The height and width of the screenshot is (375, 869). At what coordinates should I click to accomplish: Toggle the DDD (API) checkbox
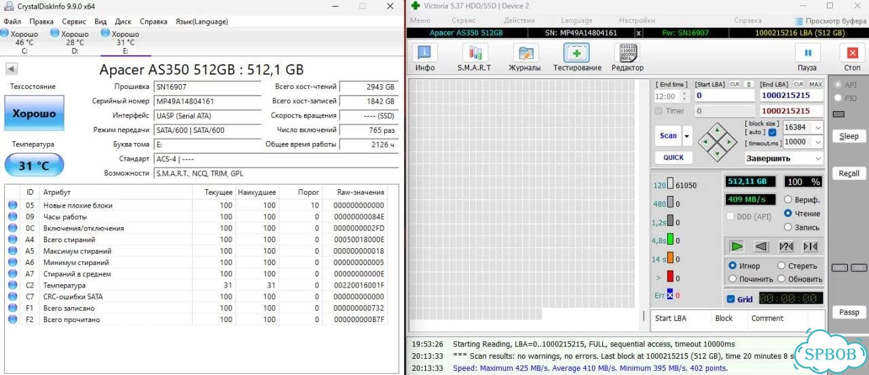[x=731, y=216]
